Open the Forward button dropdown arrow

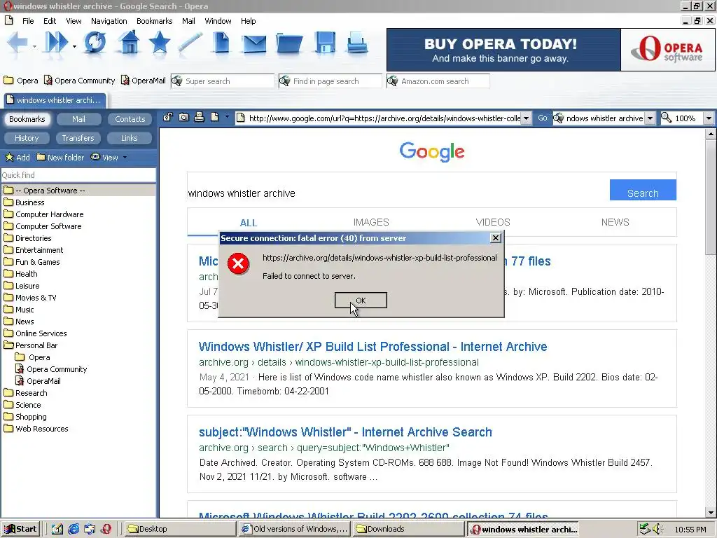(x=74, y=46)
